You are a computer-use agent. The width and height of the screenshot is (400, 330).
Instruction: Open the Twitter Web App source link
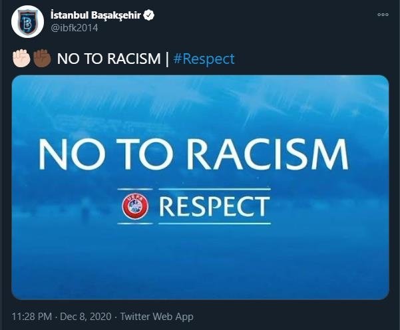[156, 317]
